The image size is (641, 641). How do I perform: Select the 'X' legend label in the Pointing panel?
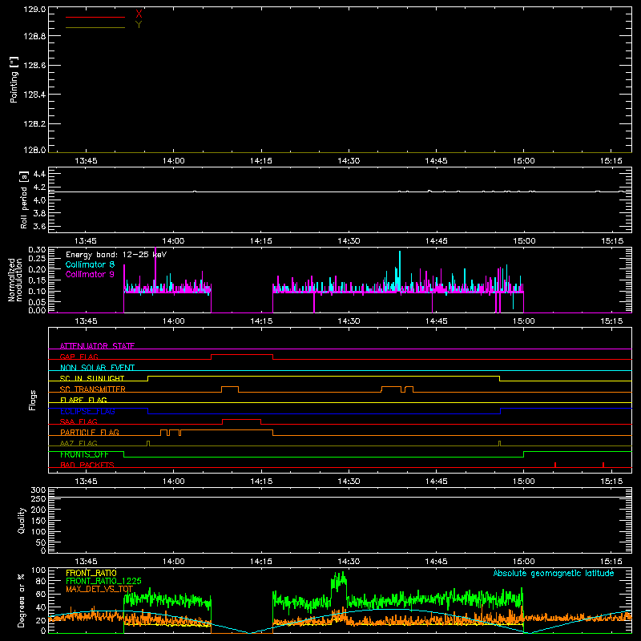(x=139, y=14)
